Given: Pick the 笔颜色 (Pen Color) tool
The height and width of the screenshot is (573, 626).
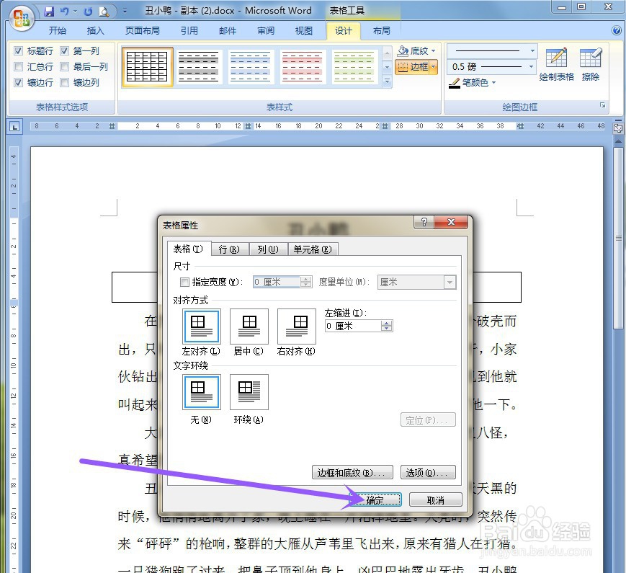Looking at the screenshot, I should (x=472, y=82).
